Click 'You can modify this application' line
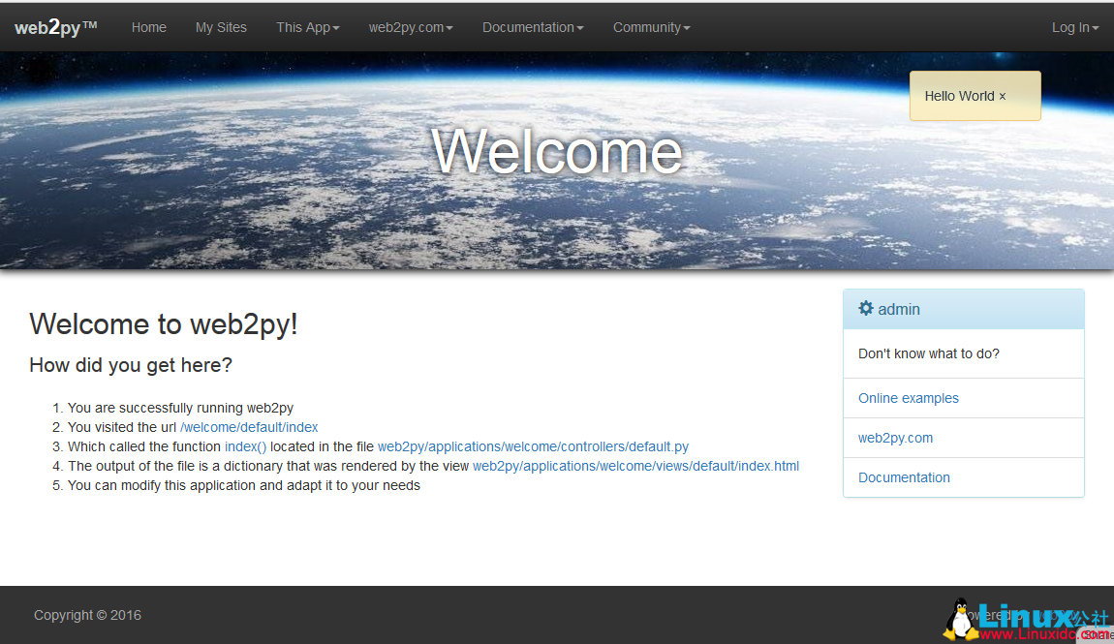The width and height of the screenshot is (1114, 644). click(x=244, y=485)
